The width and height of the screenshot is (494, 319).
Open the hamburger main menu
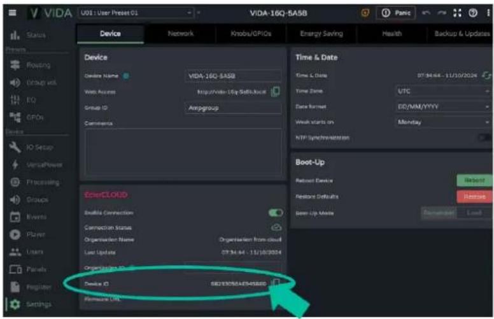click(12, 13)
